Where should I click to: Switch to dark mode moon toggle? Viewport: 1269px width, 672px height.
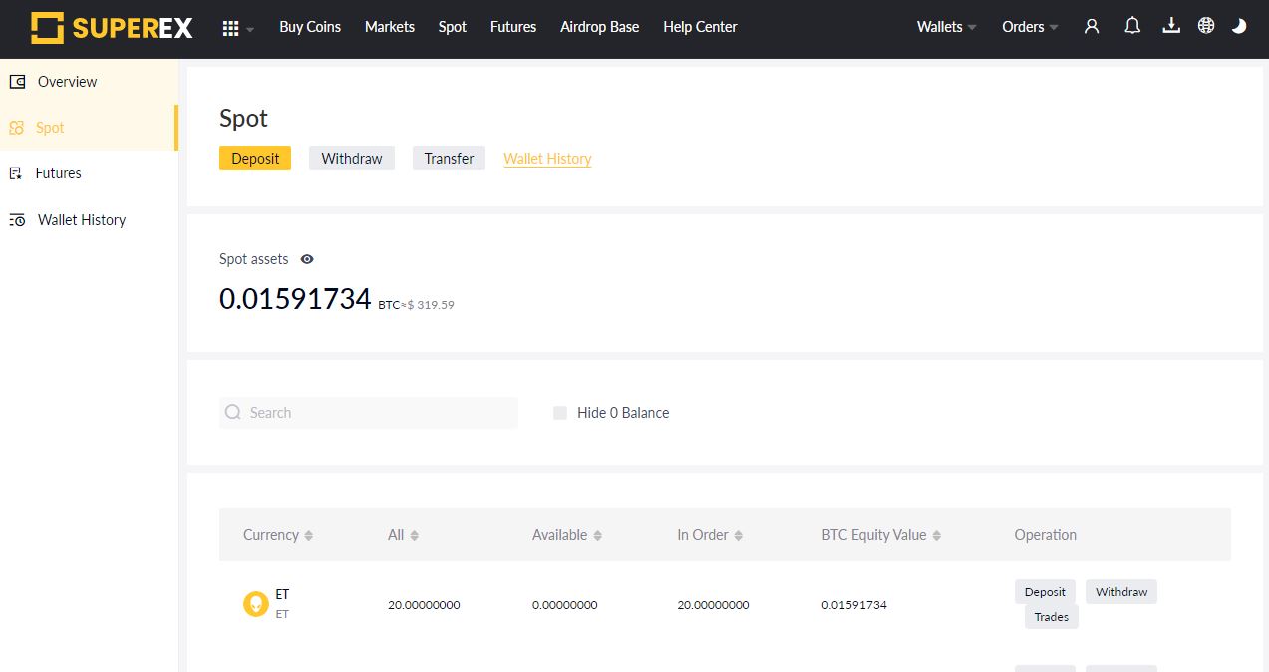point(1239,27)
